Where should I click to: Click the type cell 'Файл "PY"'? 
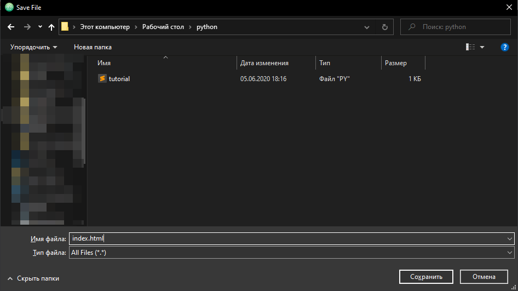pyautogui.click(x=335, y=79)
